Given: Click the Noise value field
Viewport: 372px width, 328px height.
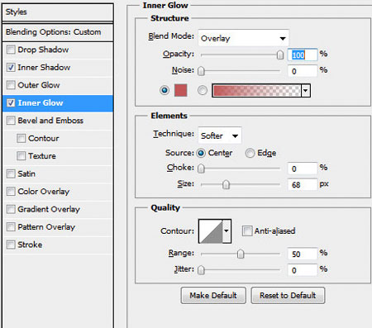Looking at the screenshot, I should click(x=303, y=71).
